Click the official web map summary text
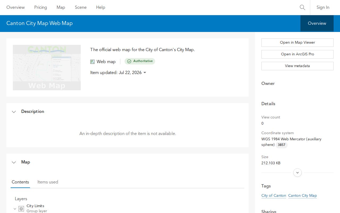Viewport: 340px width, 213px height. point(143,50)
